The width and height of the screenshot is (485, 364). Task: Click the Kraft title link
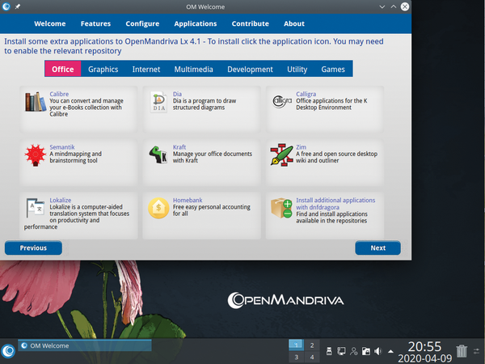point(179,147)
